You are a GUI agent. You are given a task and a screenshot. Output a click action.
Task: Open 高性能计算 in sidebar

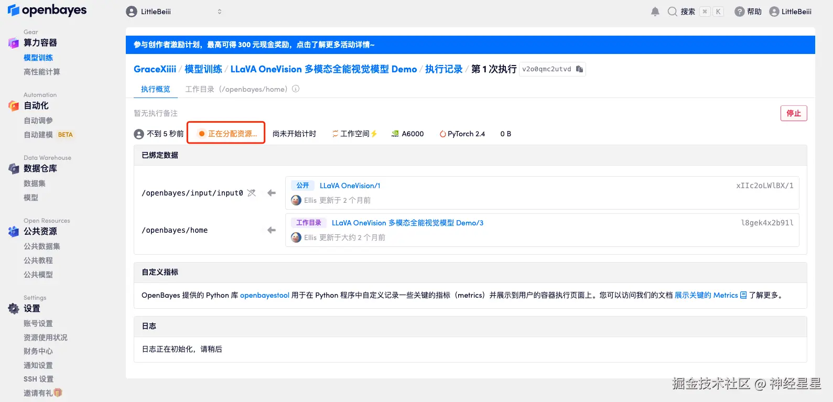42,72
